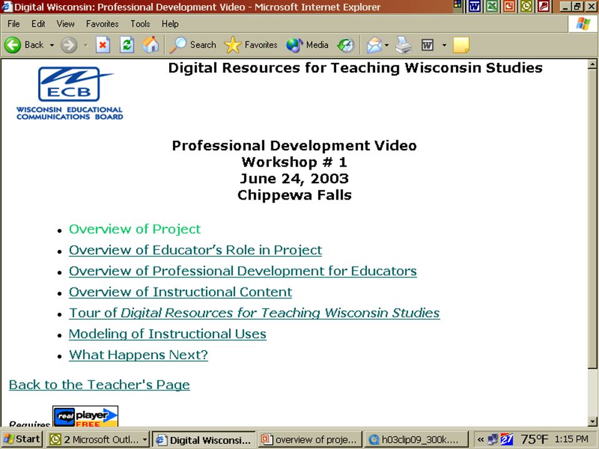Click the grey Forward arrow button
This screenshot has width=599, height=449.
point(69,46)
